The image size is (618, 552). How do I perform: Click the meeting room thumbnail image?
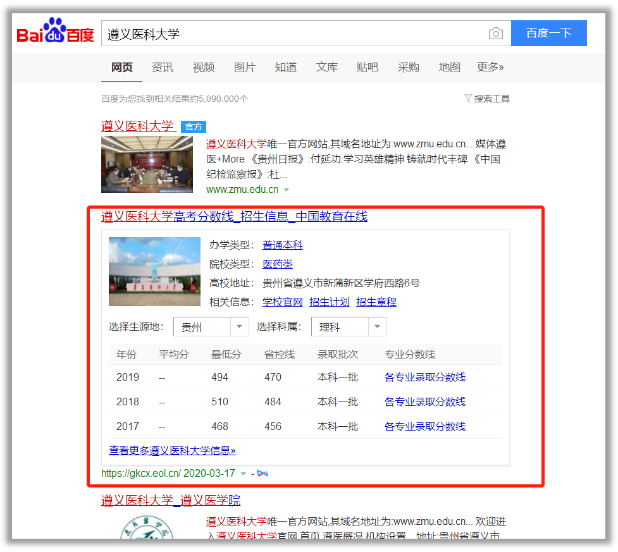coord(147,164)
